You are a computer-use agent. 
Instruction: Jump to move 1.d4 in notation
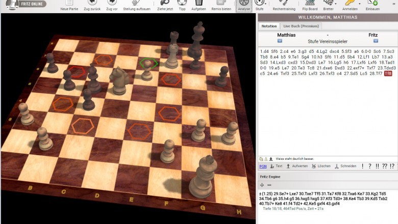pos(264,51)
